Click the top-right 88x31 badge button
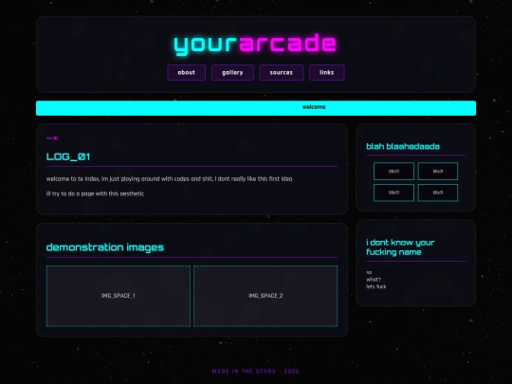The width and height of the screenshot is (512, 384). [x=438, y=171]
